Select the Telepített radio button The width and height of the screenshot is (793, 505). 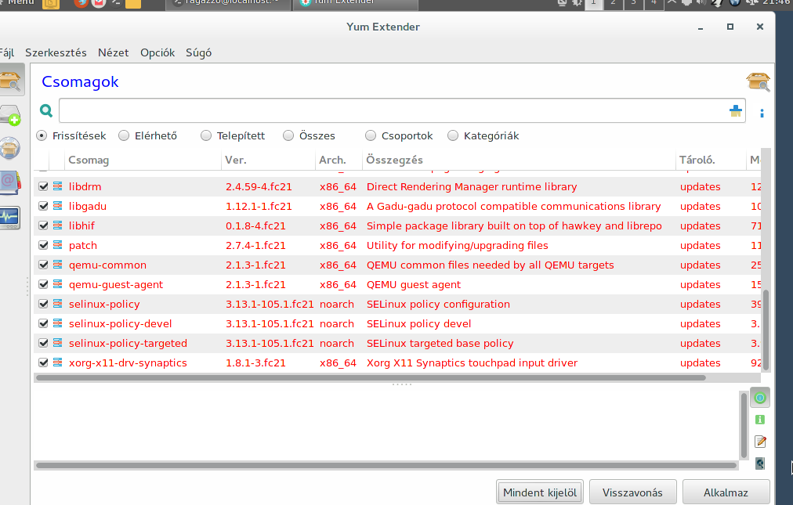tap(206, 135)
